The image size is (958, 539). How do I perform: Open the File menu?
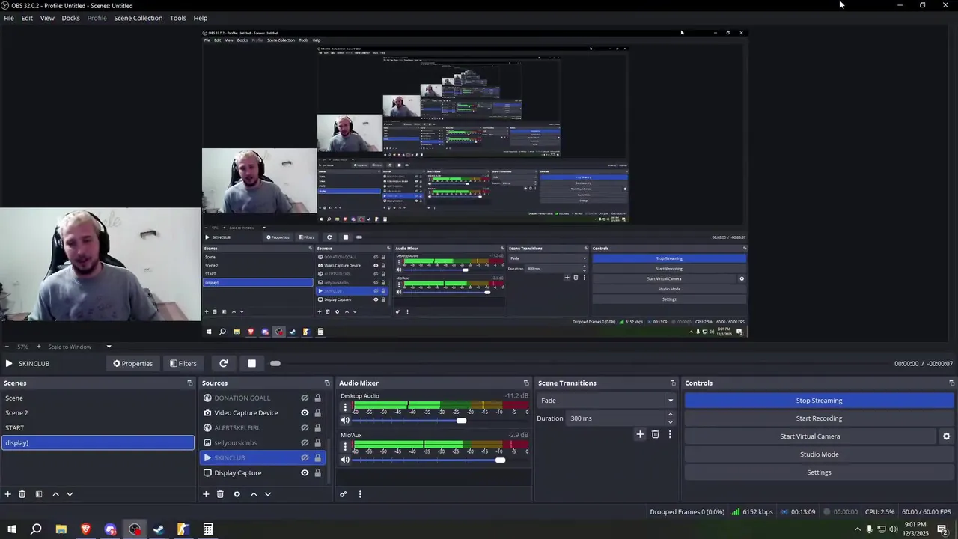(9, 18)
